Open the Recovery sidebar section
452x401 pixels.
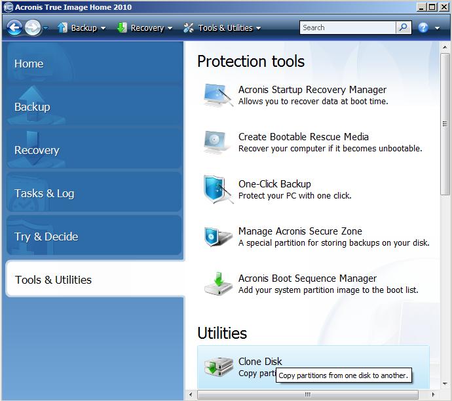click(94, 149)
